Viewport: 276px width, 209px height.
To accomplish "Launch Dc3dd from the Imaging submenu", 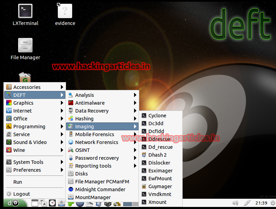I will click(160, 123).
